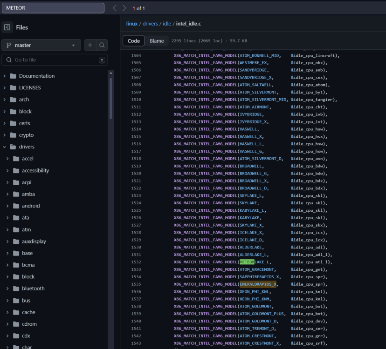
Task: Collapse the drivers folder chevron
Action: pyautogui.click(x=5, y=147)
